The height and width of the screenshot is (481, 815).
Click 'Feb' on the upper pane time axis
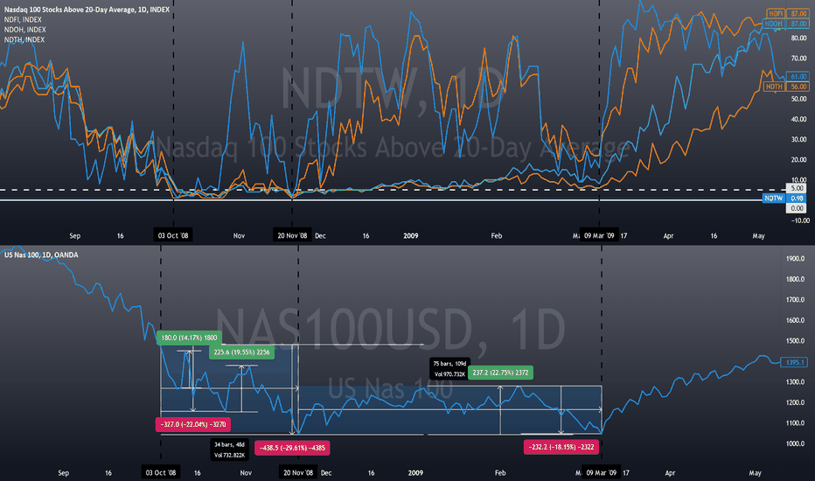(x=497, y=236)
